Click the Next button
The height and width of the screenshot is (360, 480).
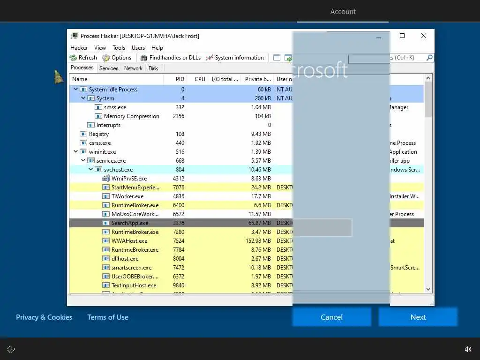418,317
